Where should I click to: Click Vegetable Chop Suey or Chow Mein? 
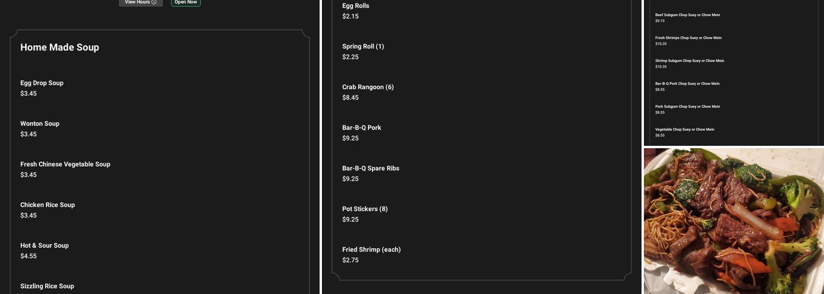685,130
